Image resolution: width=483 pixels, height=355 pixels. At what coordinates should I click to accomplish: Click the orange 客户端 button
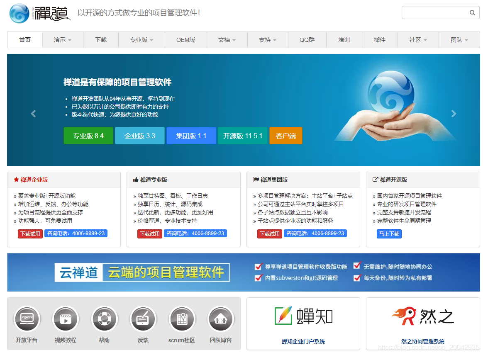click(x=286, y=136)
